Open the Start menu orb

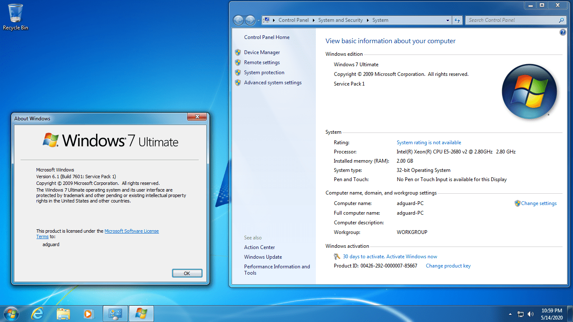point(10,313)
